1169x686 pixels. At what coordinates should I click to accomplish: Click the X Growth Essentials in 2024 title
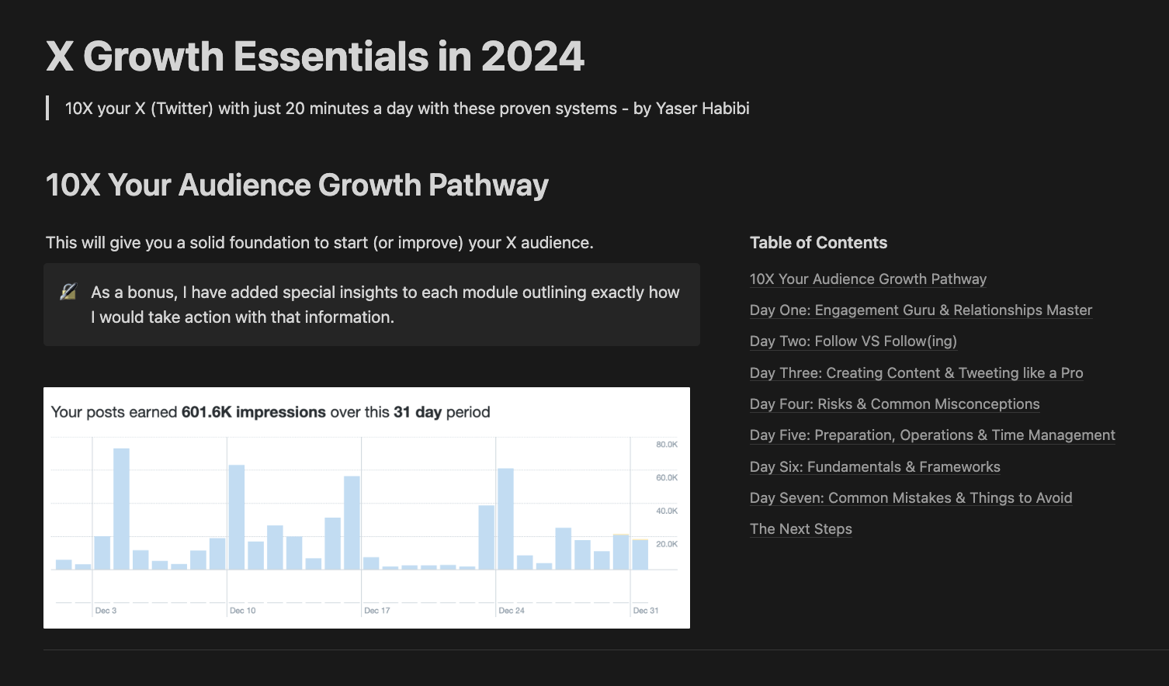[314, 57]
